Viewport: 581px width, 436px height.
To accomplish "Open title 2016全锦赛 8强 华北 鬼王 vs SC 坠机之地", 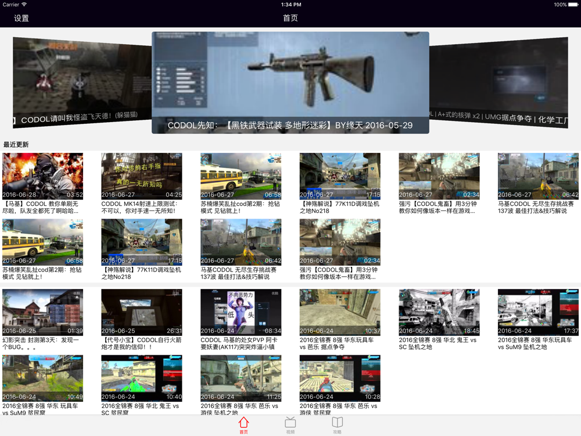I will tap(437, 344).
